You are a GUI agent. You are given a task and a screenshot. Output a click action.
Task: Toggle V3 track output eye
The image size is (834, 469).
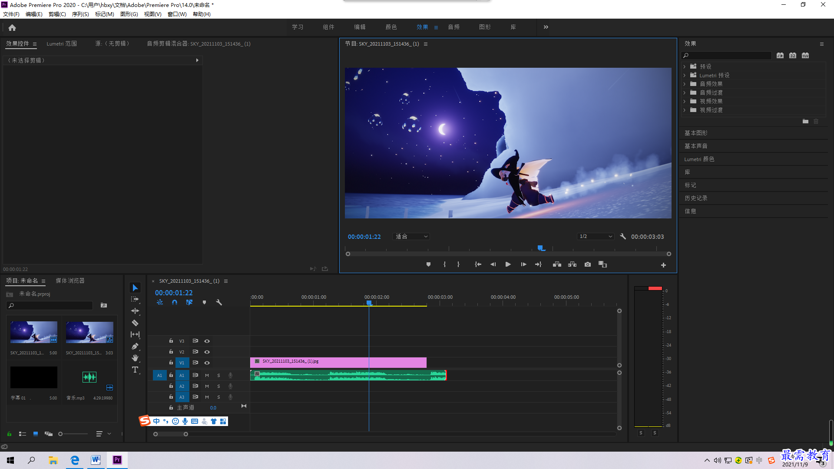click(207, 341)
